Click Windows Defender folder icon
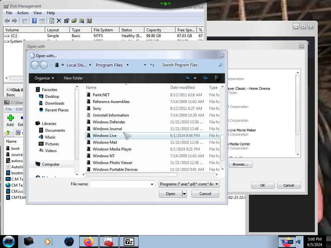The height and width of the screenshot is (248, 331). 89,122
